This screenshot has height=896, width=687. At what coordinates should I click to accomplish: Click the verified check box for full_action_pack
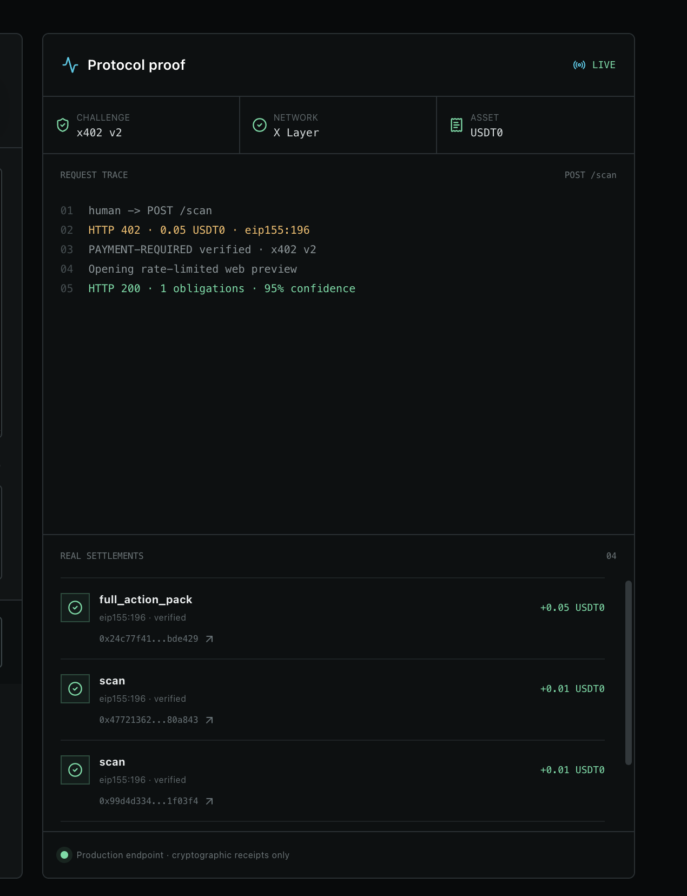(x=75, y=608)
